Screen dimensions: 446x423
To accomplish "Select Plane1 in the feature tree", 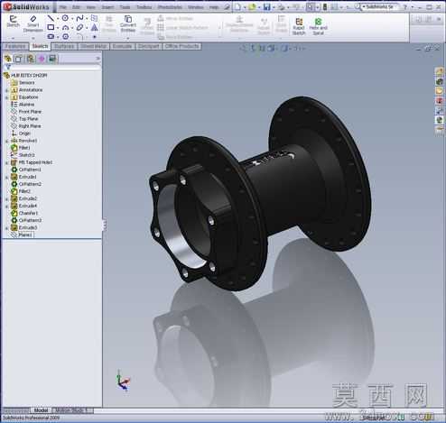I will pos(22,234).
